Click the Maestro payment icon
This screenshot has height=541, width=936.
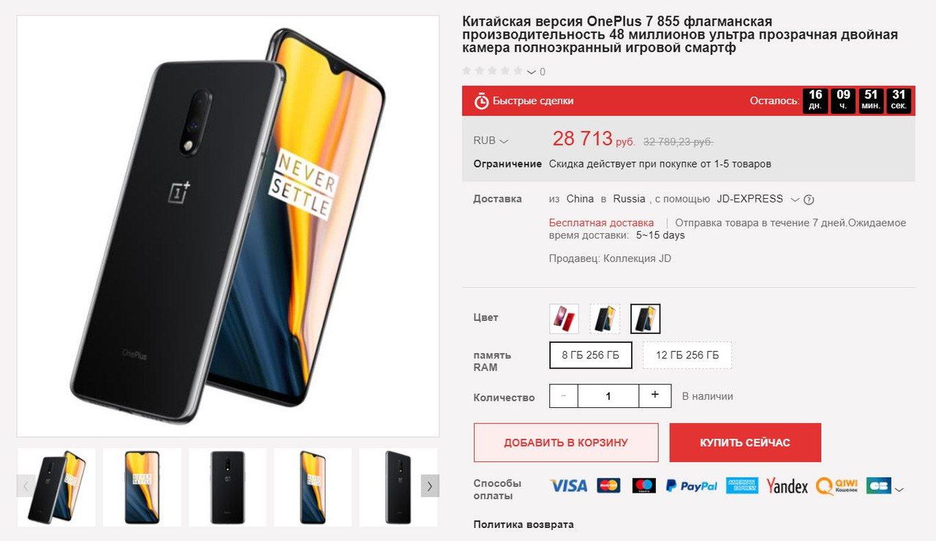pos(644,485)
